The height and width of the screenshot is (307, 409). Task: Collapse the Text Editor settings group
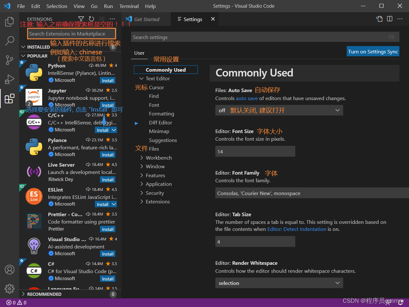pos(141,78)
